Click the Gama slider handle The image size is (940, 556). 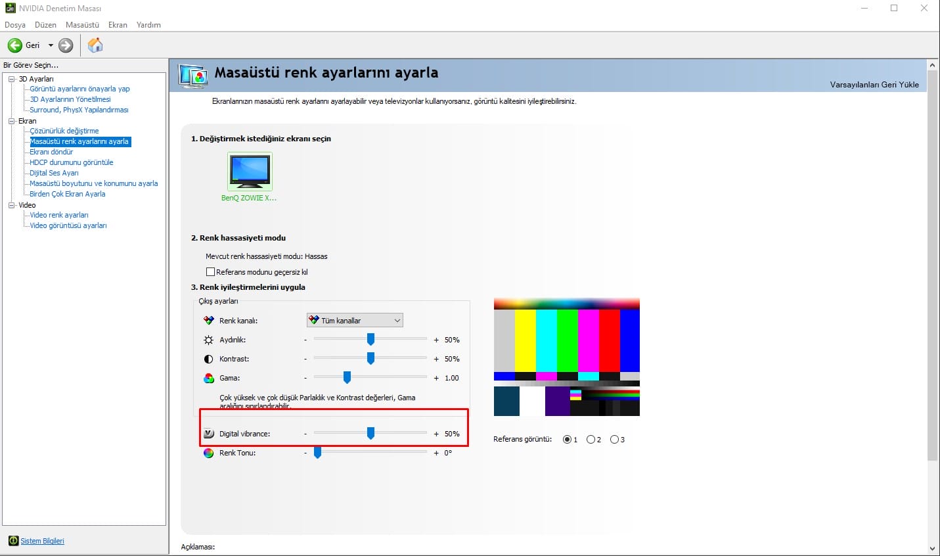[347, 377]
